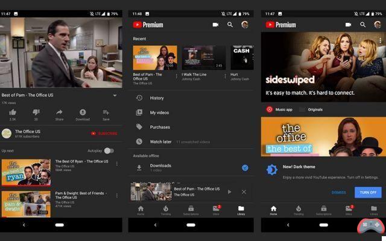
Task: Open the My videos entry
Action: pos(191,113)
